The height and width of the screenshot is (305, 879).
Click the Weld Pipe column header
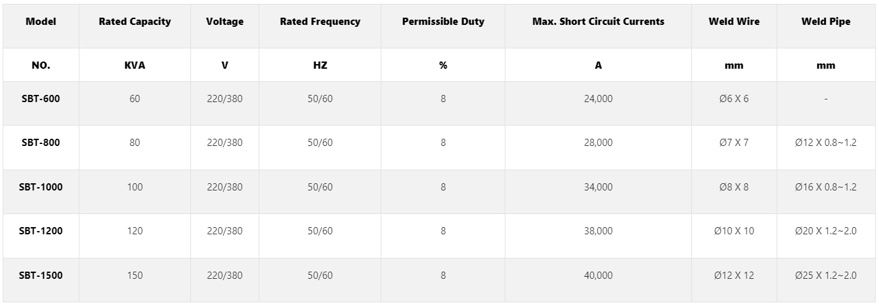826,22
